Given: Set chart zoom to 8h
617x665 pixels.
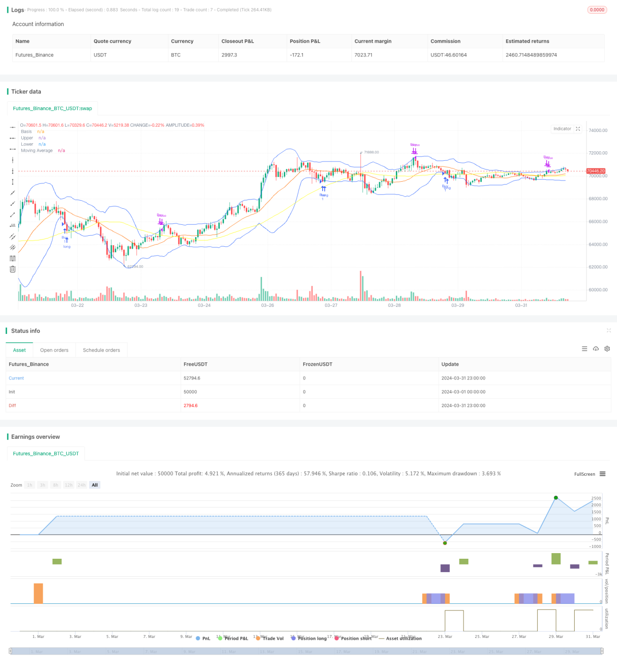Looking at the screenshot, I should [56, 485].
